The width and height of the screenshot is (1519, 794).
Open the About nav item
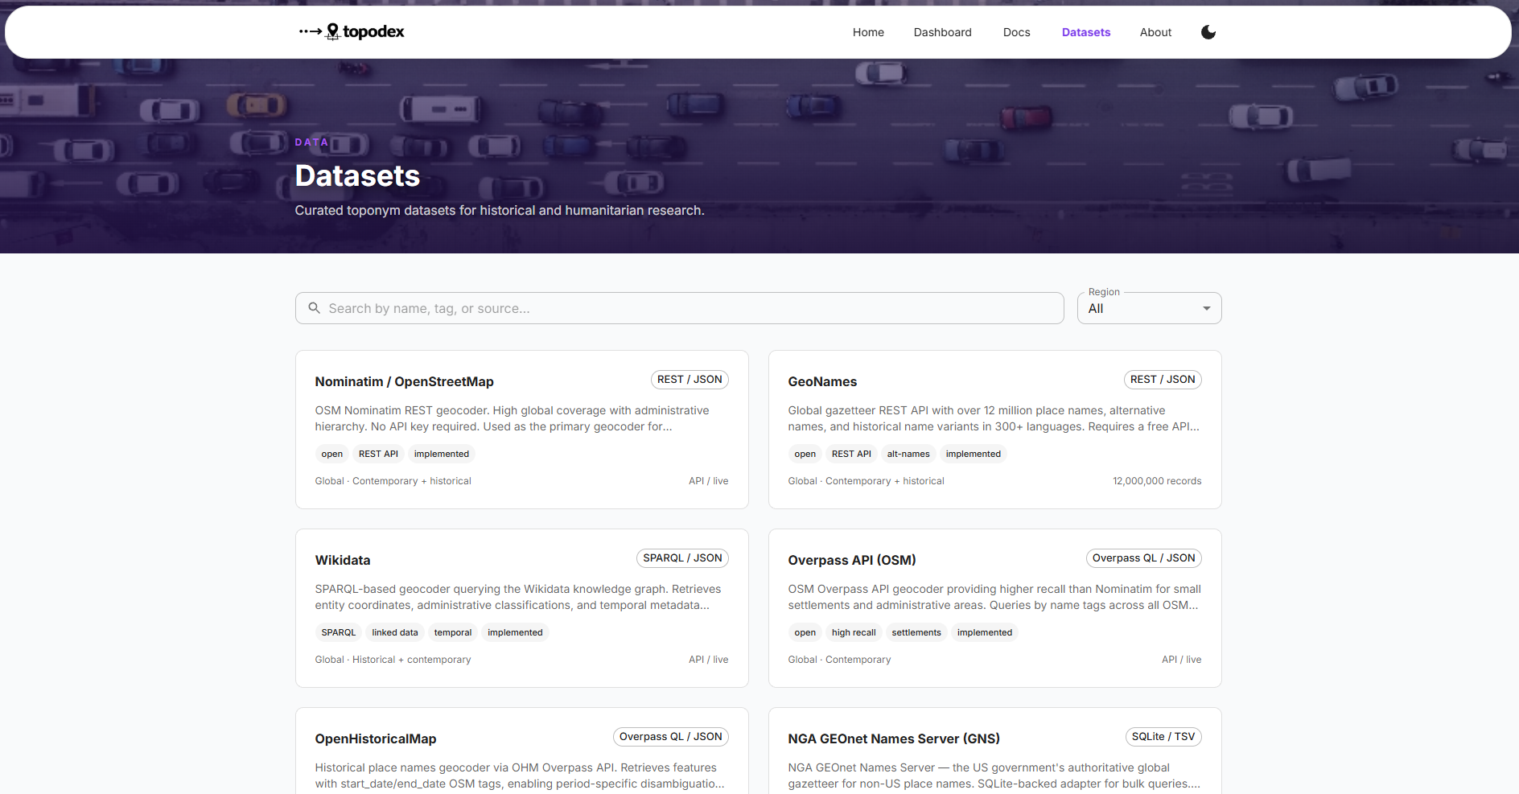click(1155, 32)
